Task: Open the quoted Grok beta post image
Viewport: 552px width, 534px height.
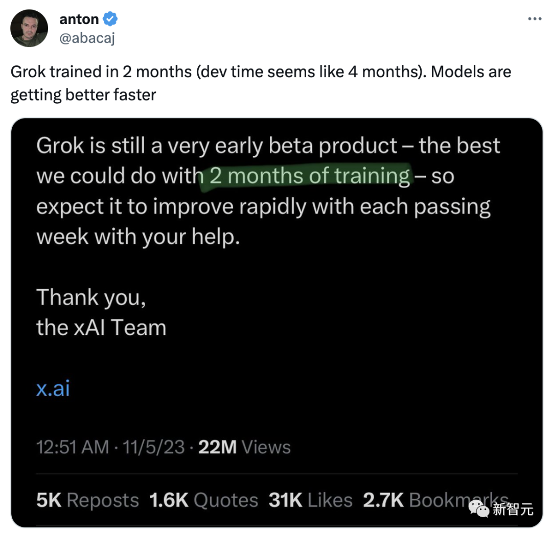Action: click(x=277, y=322)
